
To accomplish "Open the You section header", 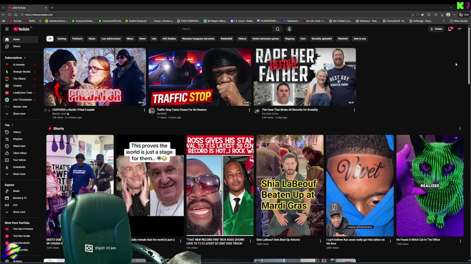I will pos(9,125).
